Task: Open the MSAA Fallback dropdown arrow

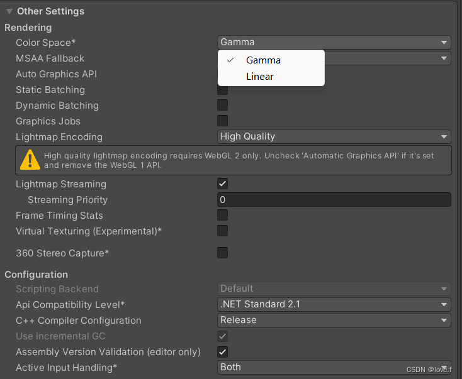Action: [444, 58]
